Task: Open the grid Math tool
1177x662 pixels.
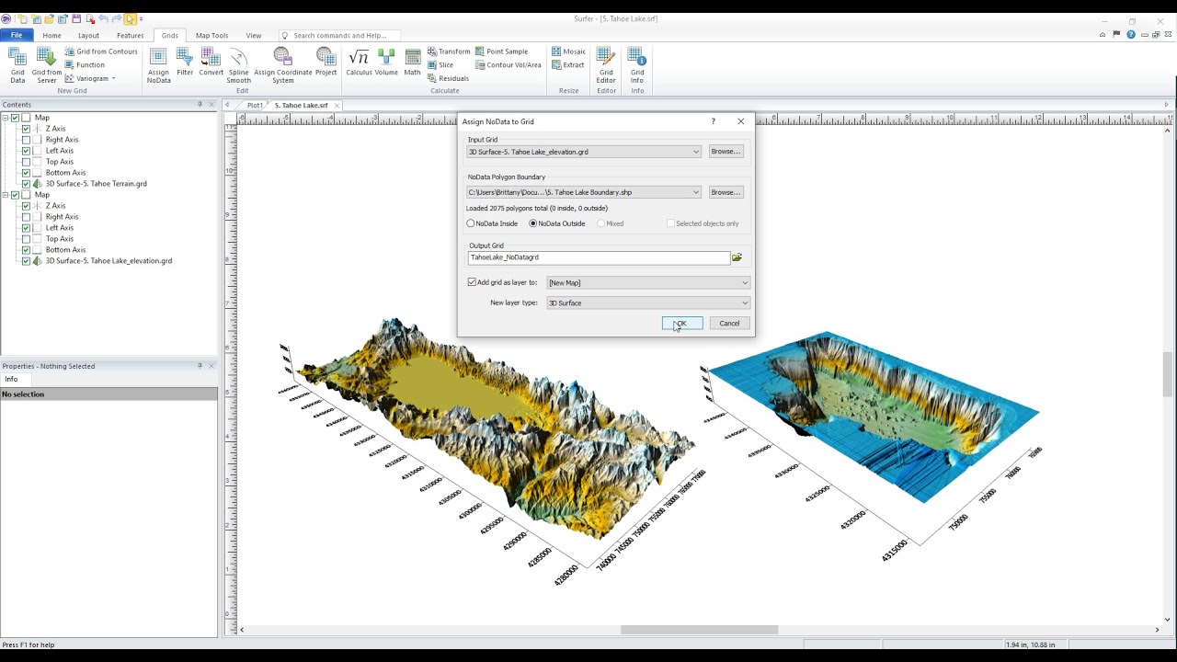Action: point(412,63)
